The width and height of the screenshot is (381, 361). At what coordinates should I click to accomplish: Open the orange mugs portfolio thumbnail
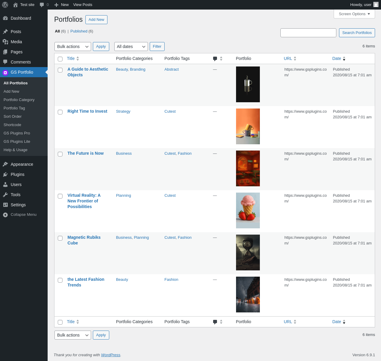click(248, 126)
